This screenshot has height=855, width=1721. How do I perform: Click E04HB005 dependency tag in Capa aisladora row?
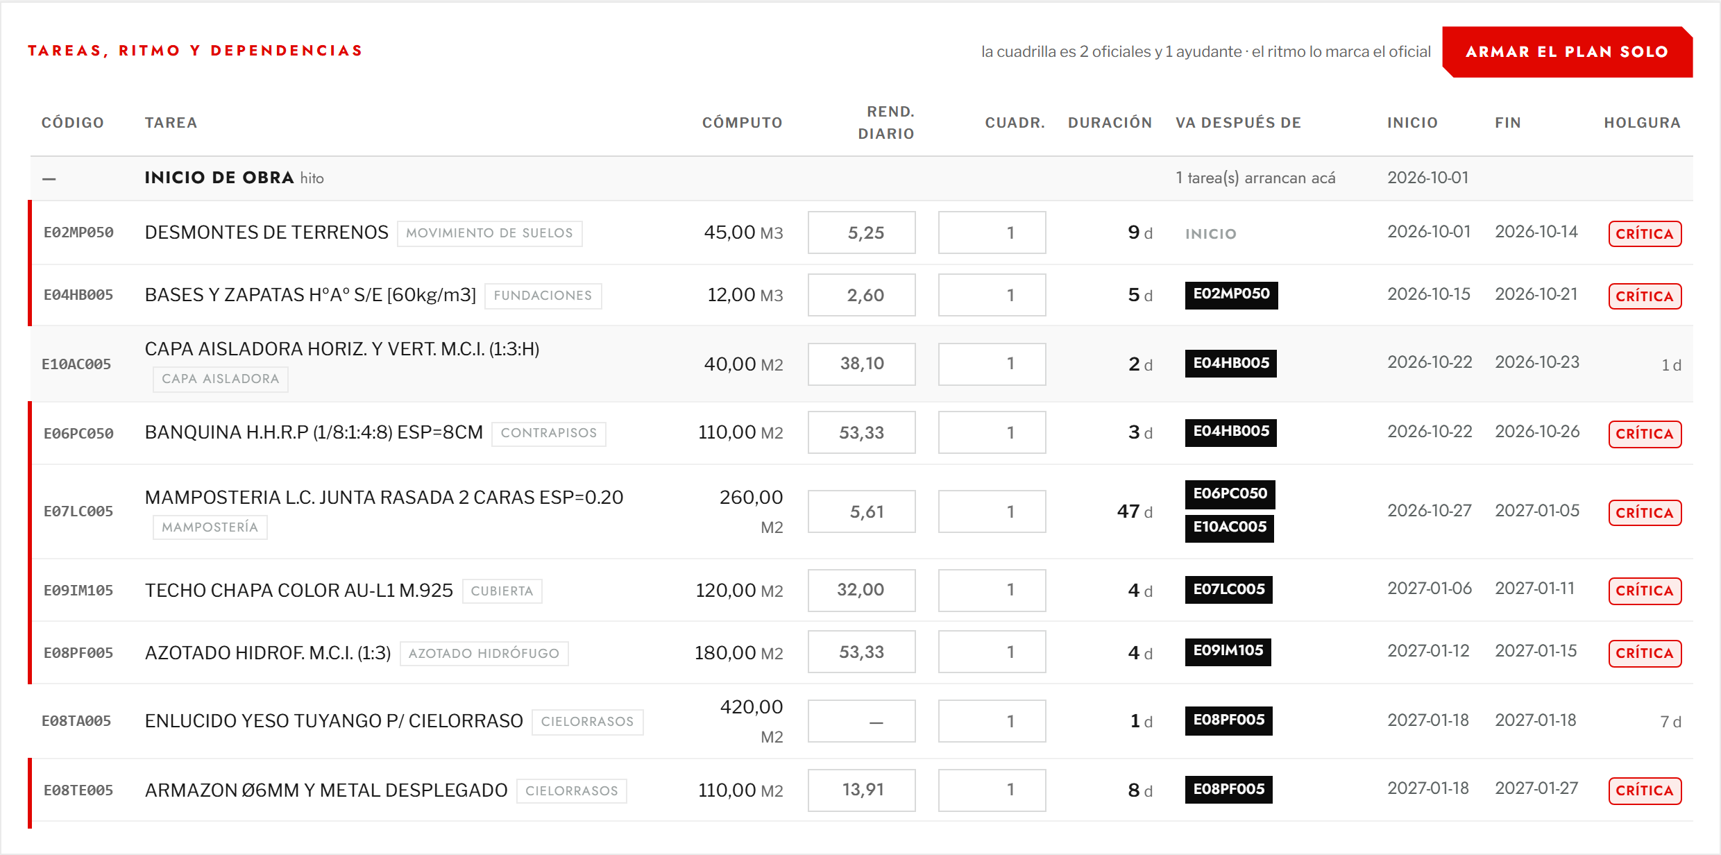(1230, 363)
